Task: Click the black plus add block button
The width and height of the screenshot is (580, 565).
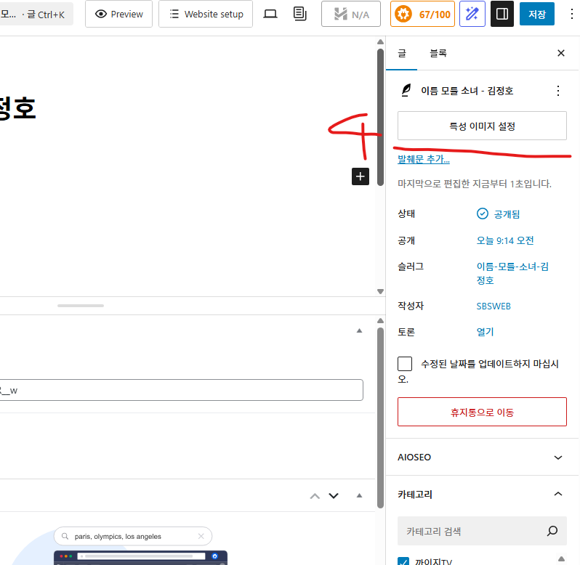Action: [361, 176]
